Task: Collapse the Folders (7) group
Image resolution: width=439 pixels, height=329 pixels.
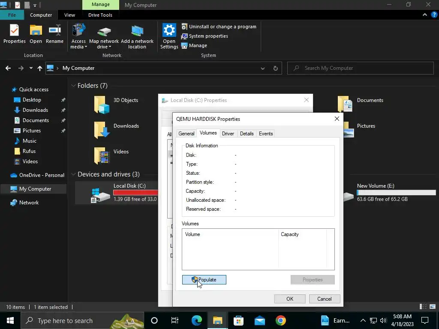Action: (73, 86)
